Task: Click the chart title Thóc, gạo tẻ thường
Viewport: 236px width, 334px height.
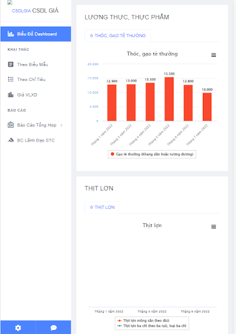Action: (152, 53)
